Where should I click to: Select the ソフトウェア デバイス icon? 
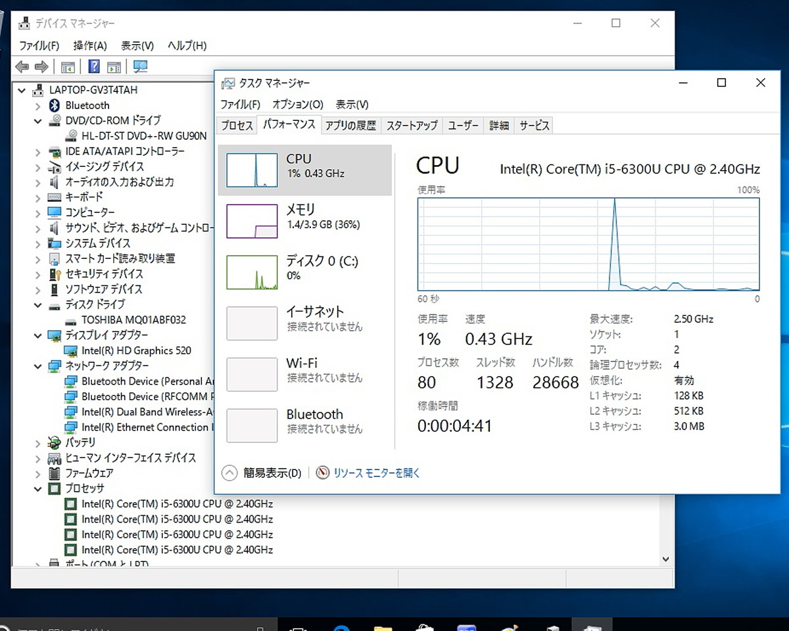pos(55,289)
